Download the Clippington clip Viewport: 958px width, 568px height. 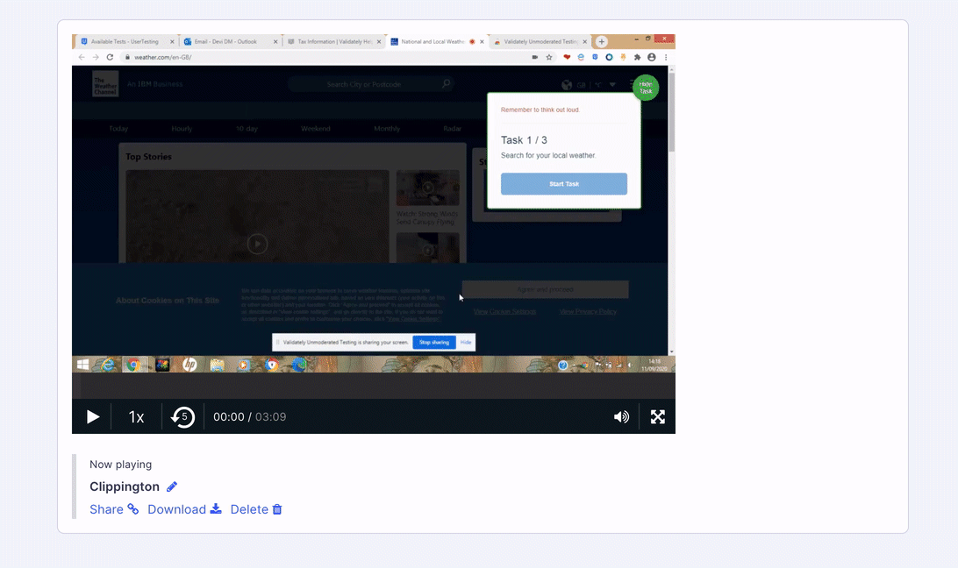point(184,509)
